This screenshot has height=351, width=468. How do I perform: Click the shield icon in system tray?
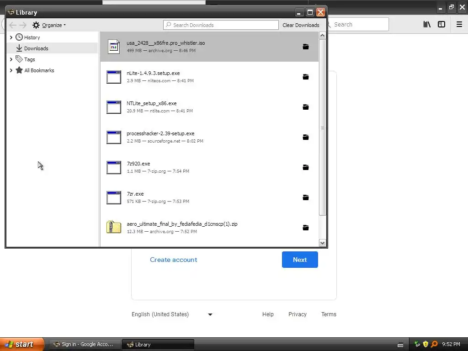425,344
